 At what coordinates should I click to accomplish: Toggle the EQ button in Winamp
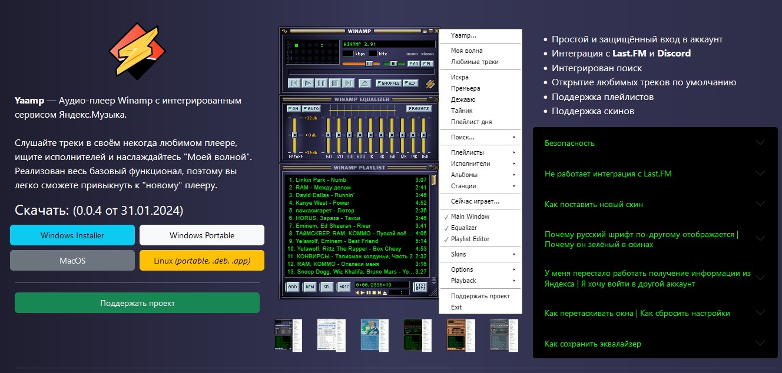tap(413, 64)
